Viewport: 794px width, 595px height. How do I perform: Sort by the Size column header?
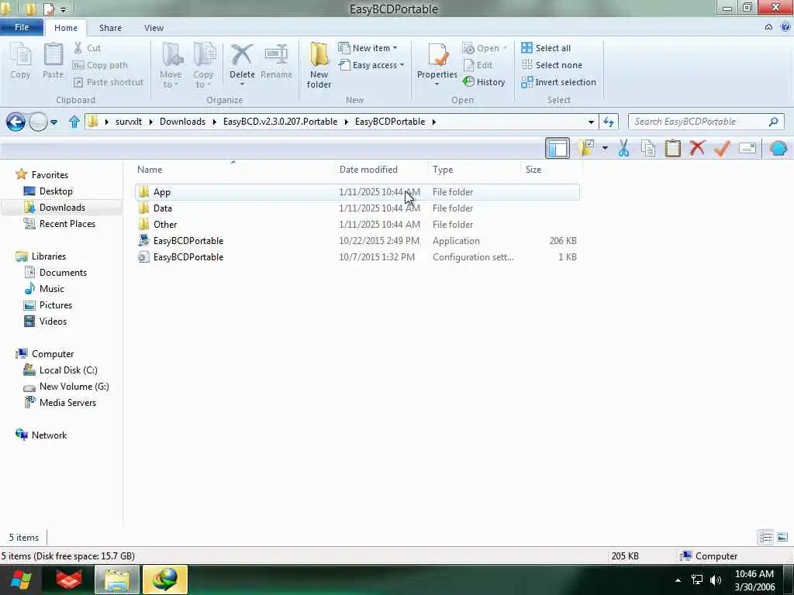click(551, 170)
